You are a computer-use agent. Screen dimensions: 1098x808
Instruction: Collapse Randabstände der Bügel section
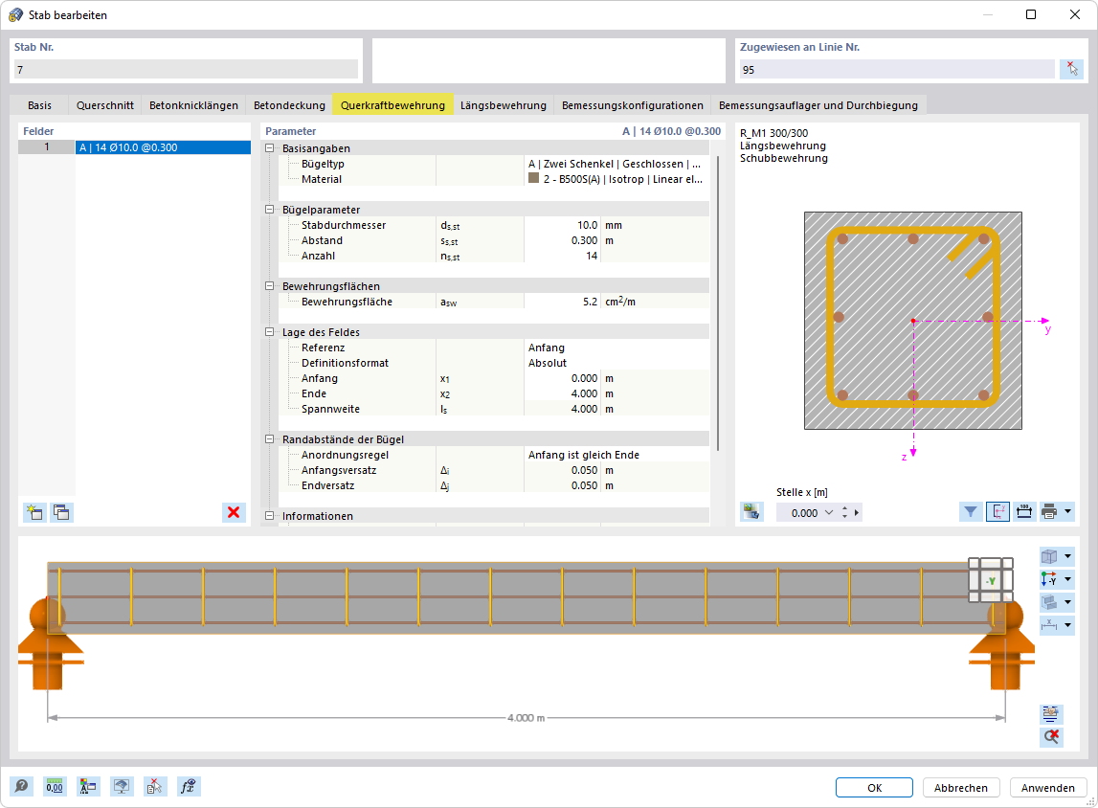click(270, 439)
